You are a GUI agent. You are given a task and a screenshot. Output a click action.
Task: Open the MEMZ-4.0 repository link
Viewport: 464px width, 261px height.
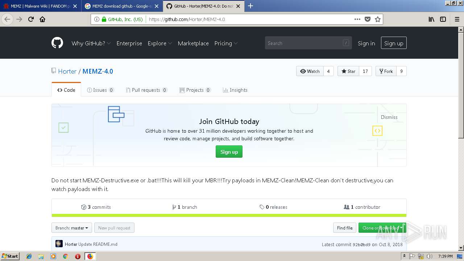click(x=98, y=71)
